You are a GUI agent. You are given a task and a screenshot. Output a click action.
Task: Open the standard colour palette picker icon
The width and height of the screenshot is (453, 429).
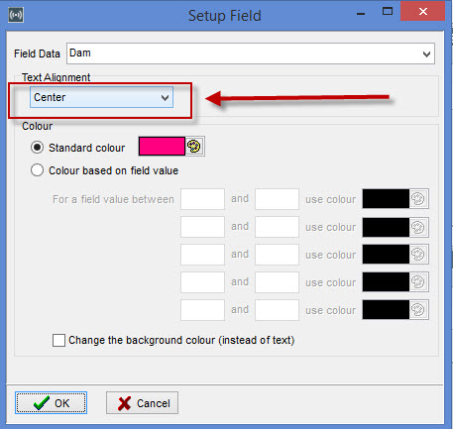tap(194, 146)
